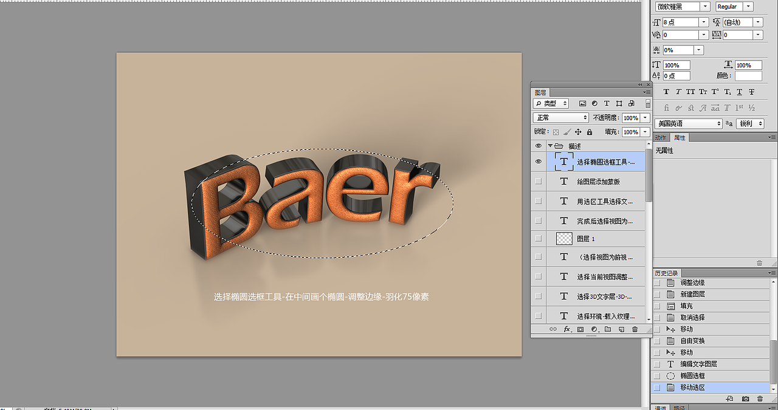
Task: Show the 图层 1 layer
Action: [538, 239]
